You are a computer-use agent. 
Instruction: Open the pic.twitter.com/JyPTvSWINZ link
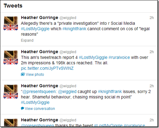[47, 68]
